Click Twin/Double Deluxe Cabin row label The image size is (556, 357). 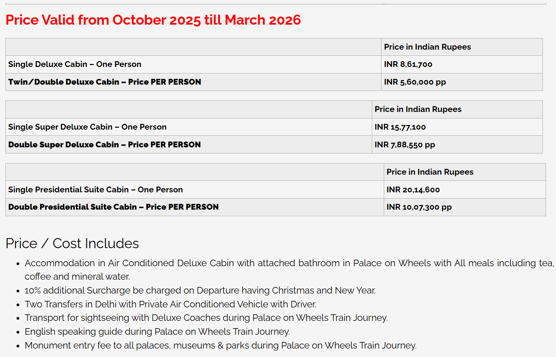pyautogui.click(x=104, y=82)
